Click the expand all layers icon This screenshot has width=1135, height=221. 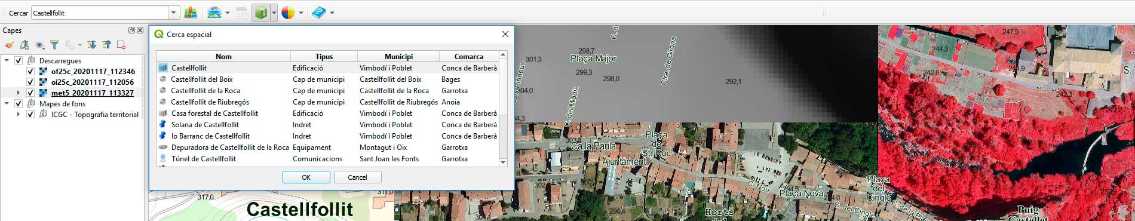(x=91, y=45)
